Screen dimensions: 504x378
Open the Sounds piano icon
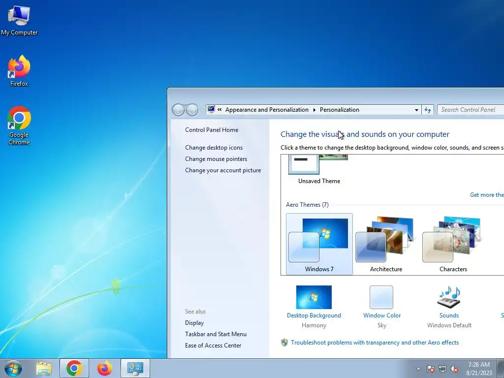[449, 297]
